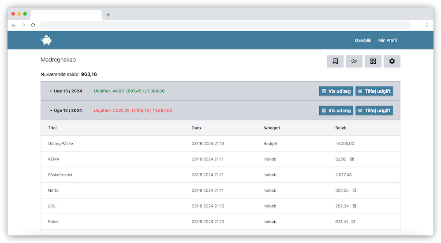This screenshot has width=441, height=243.
Task: Select the Udlæg Påske row title
Action: pos(60,144)
